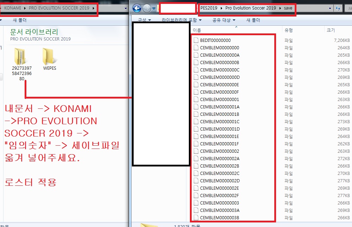Select PRO EVOLUTION SOCCER 2019 breadcrumb in left window
Screen dimensions: 352x227
pyautogui.click(x=59, y=8)
